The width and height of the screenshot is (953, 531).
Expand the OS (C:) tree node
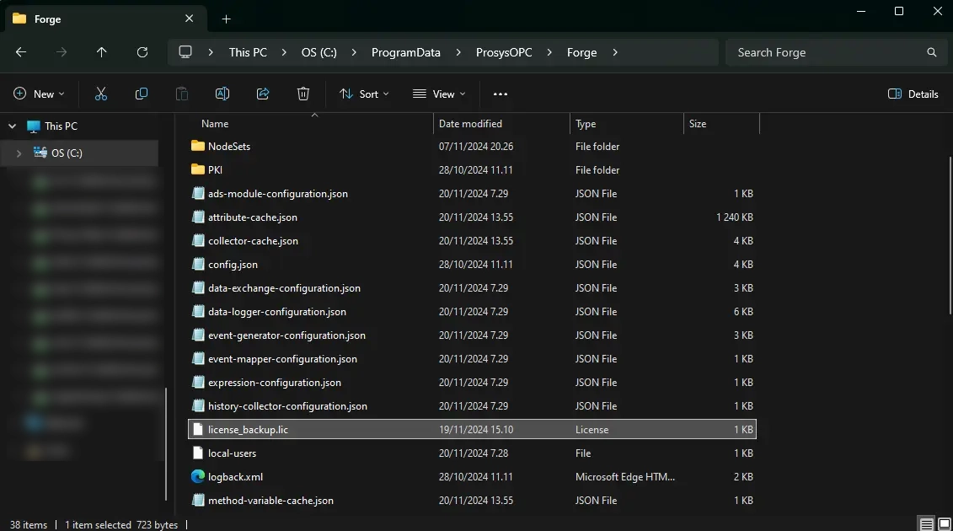[x=19, y=153]
